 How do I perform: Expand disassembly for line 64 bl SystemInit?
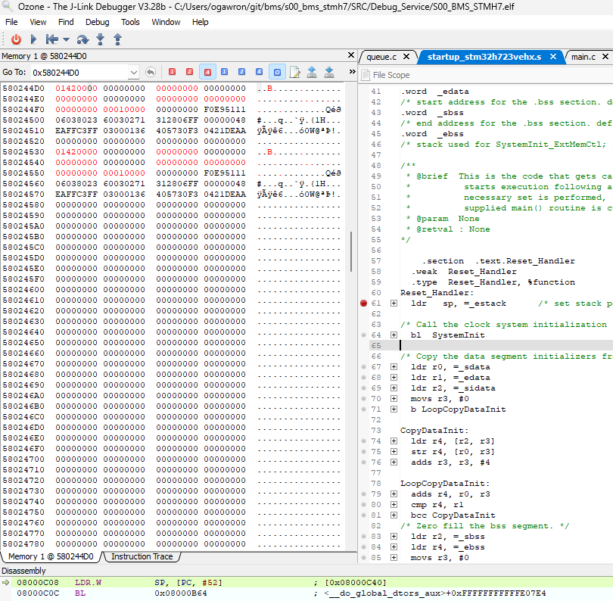coord(394,335)
